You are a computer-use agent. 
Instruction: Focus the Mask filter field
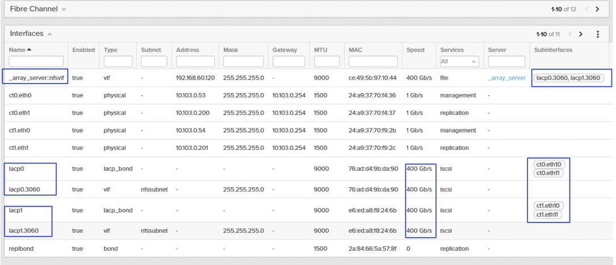coord(243,61)
